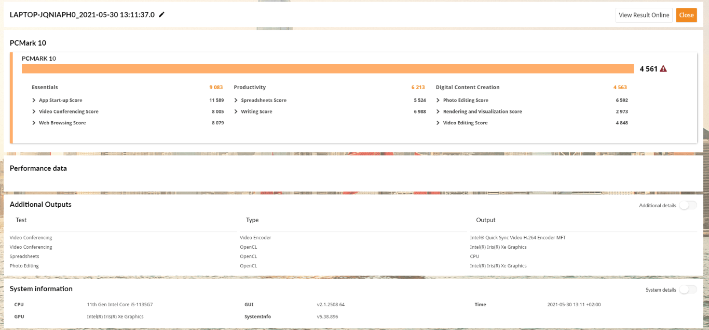Click the red warning triangle next to 4 561
709x330 pixels.
coord(663,69)
